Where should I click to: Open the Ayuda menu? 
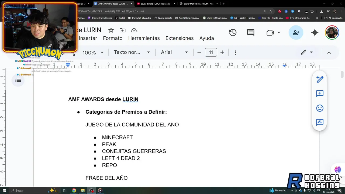[x=207, y=38]
